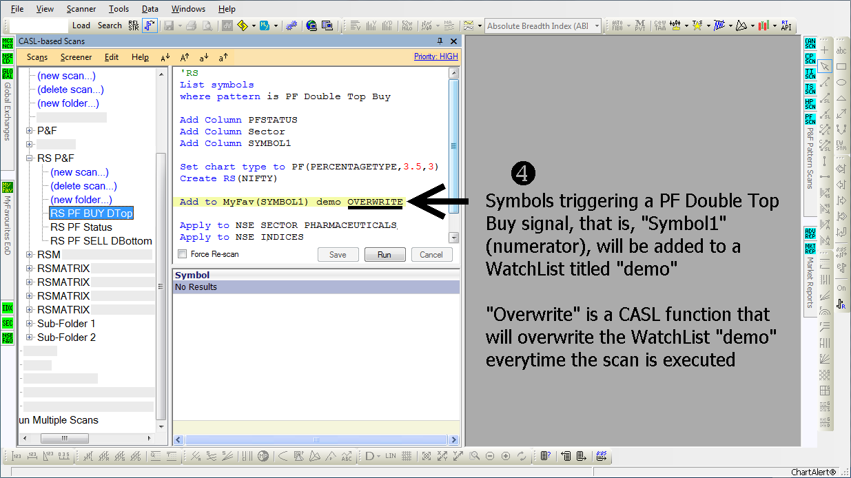Expand the RSM folder
Viewport: 851px width, 478px height.
[30, 254]
